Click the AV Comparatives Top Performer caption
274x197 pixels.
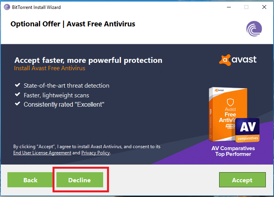[233, 151]
